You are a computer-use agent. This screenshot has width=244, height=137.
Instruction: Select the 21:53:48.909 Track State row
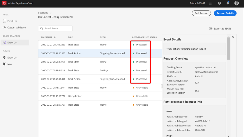tap(100, 62)
